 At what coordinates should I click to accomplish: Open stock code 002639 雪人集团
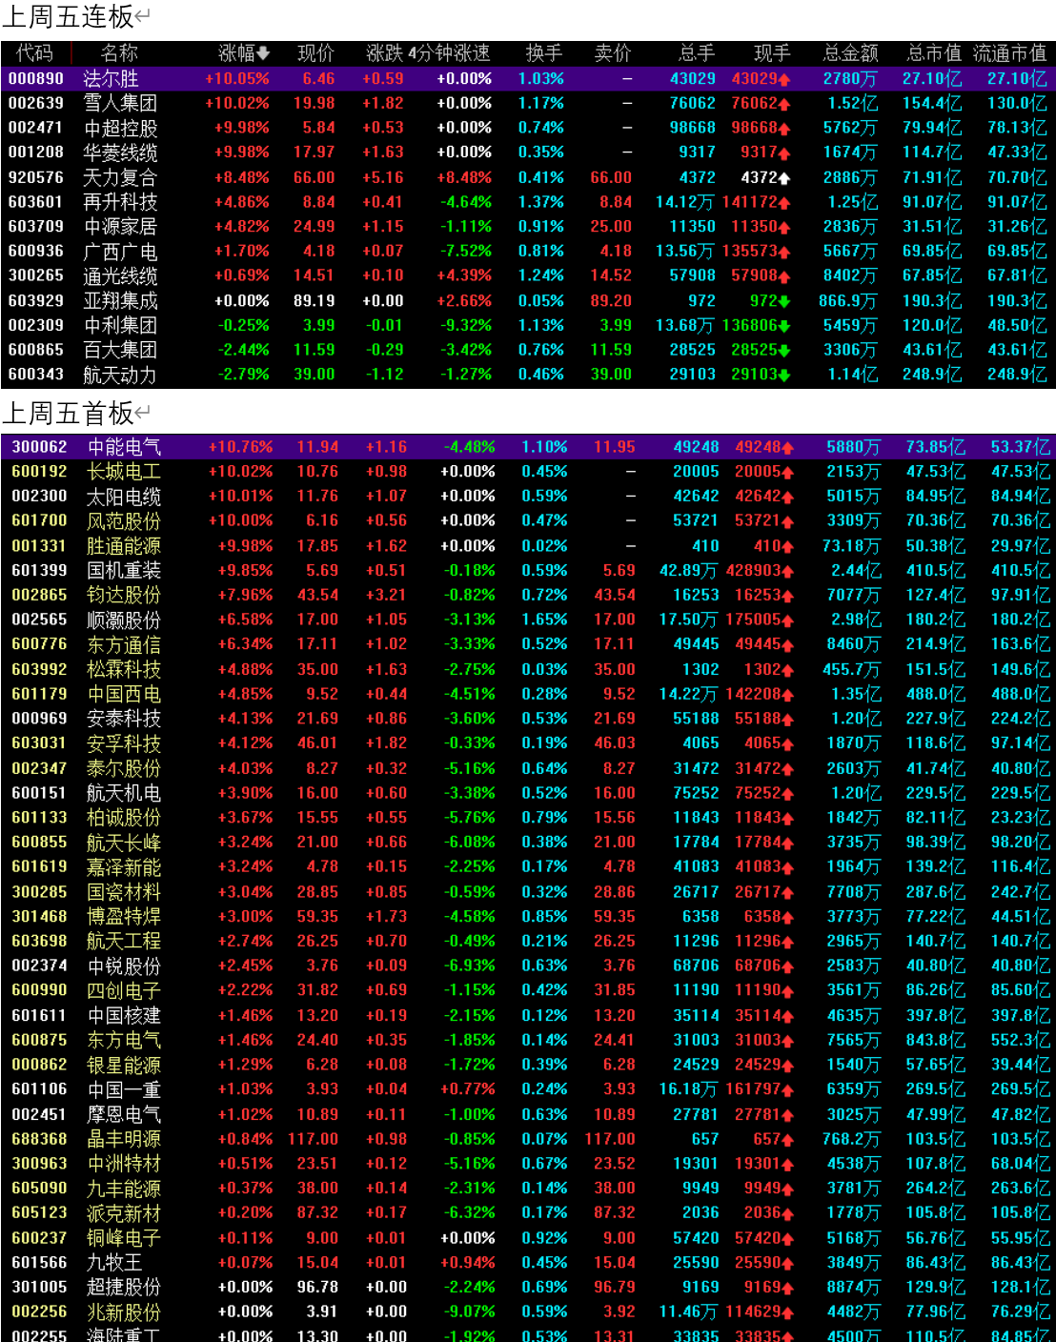(x=36, y=103)
